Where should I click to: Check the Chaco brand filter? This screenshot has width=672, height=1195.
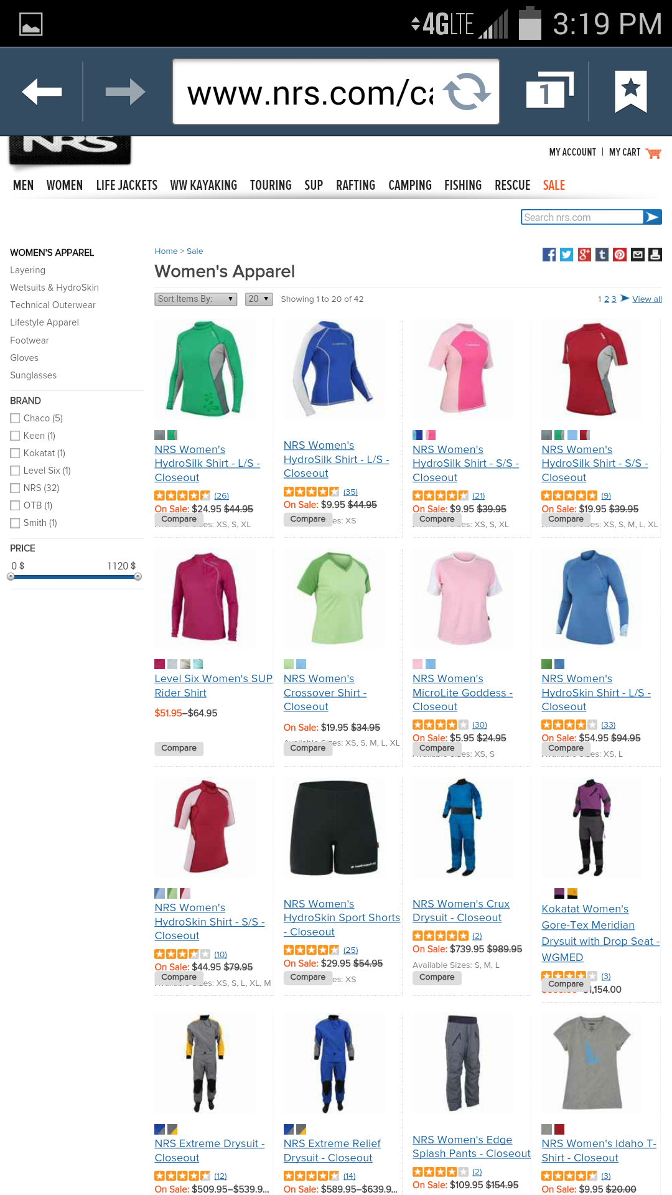coord(15,418)
